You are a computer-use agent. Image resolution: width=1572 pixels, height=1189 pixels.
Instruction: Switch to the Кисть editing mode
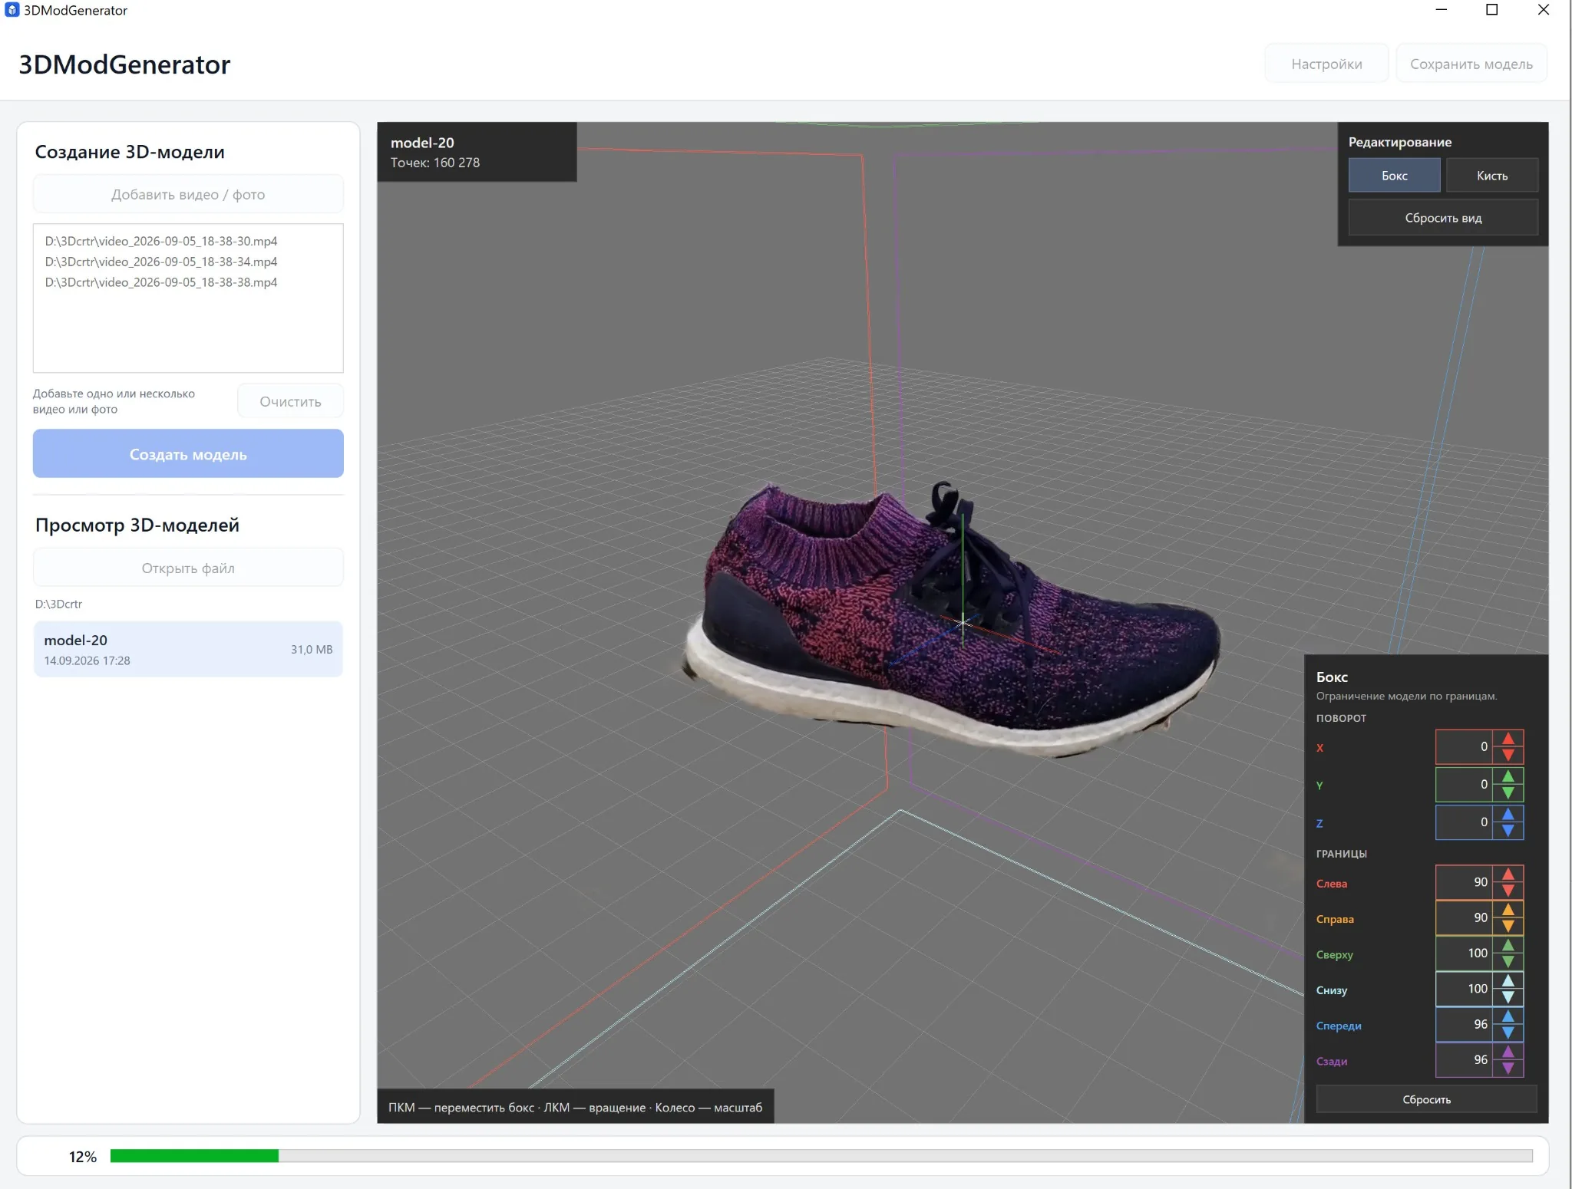1491,176
